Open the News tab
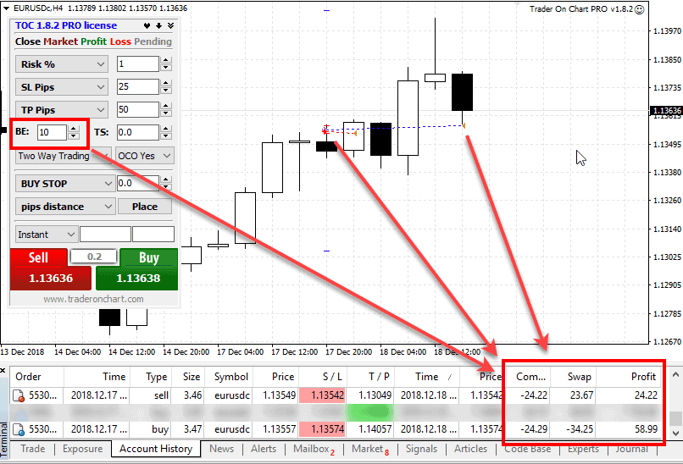This screenshot has width=683, height=464. point(221,449)
